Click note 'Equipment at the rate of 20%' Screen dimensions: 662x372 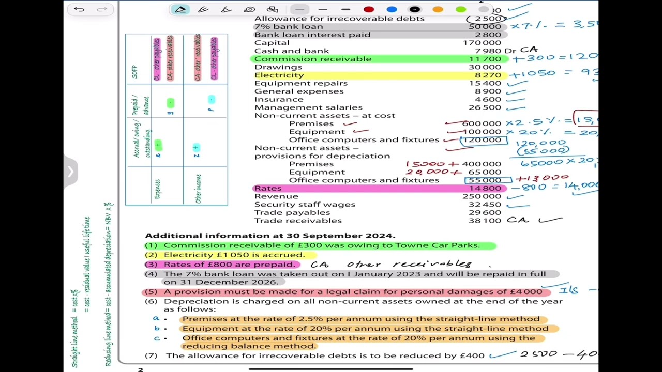365,328
